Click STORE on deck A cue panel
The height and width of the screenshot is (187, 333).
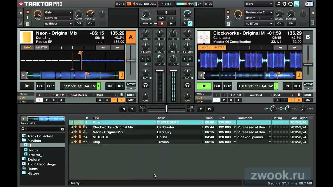coord(131,95)
